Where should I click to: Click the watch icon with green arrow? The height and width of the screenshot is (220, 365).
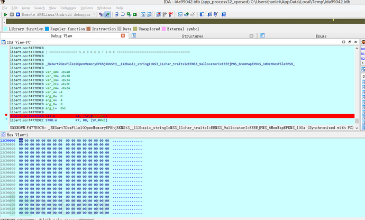click(186, 14)
